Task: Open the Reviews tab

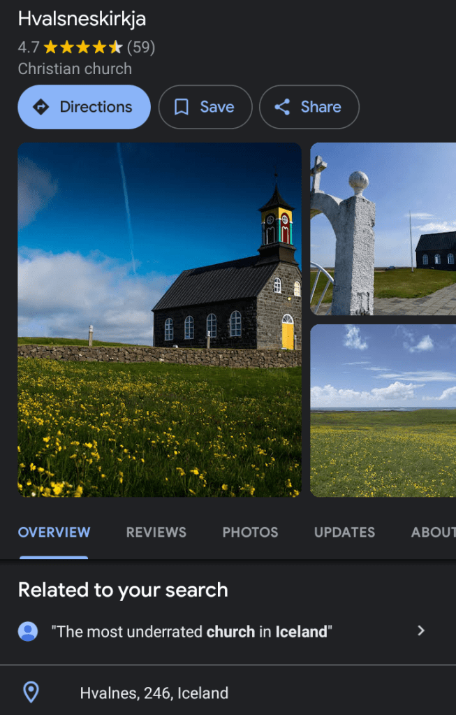Action: coord(156,532)
